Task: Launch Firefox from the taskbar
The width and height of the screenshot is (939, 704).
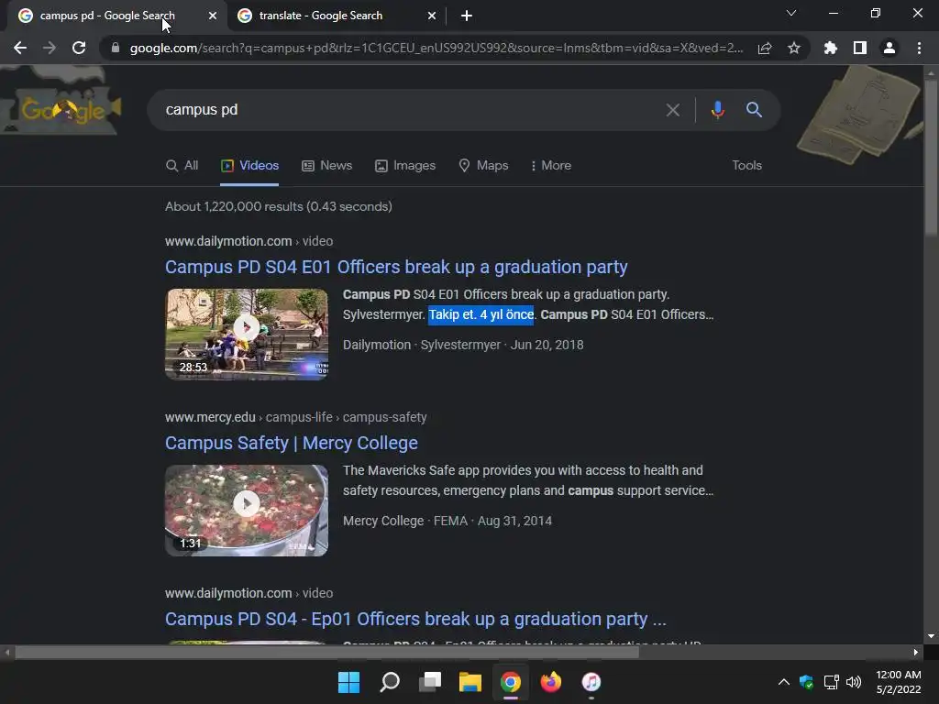Action: coord(551,682)
